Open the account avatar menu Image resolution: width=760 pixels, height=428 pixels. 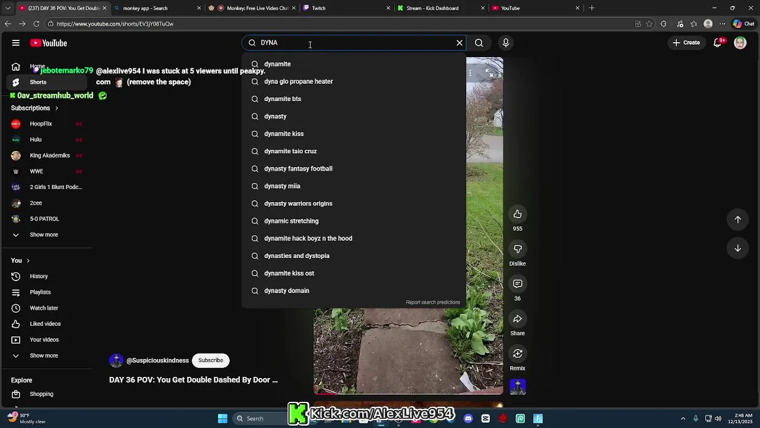[740, 43]
